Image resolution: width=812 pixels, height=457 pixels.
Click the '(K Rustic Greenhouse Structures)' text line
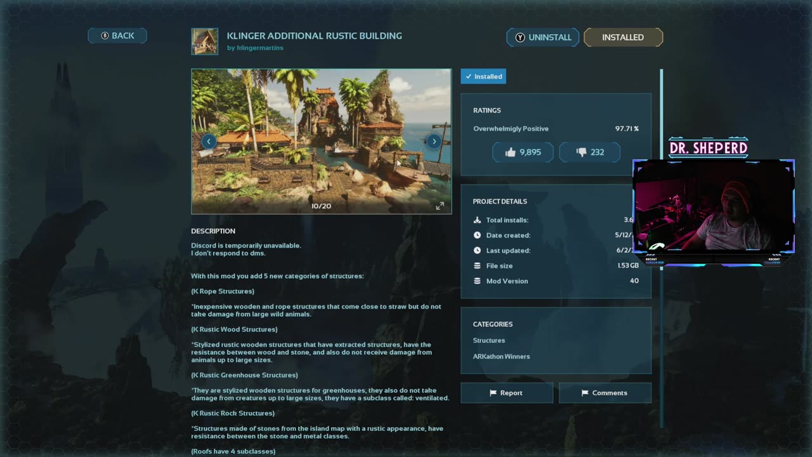(x=244, y=375)
